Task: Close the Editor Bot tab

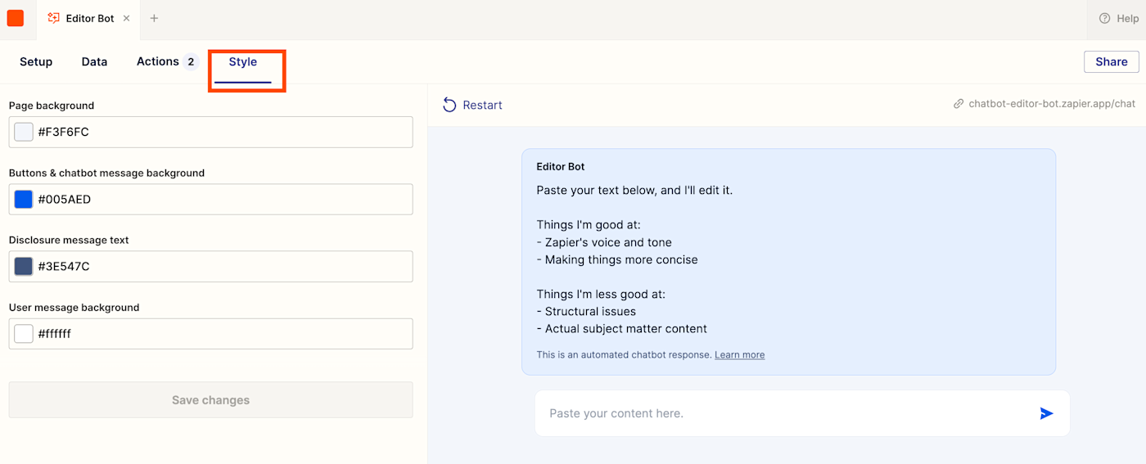Action: tap(126, 18)
